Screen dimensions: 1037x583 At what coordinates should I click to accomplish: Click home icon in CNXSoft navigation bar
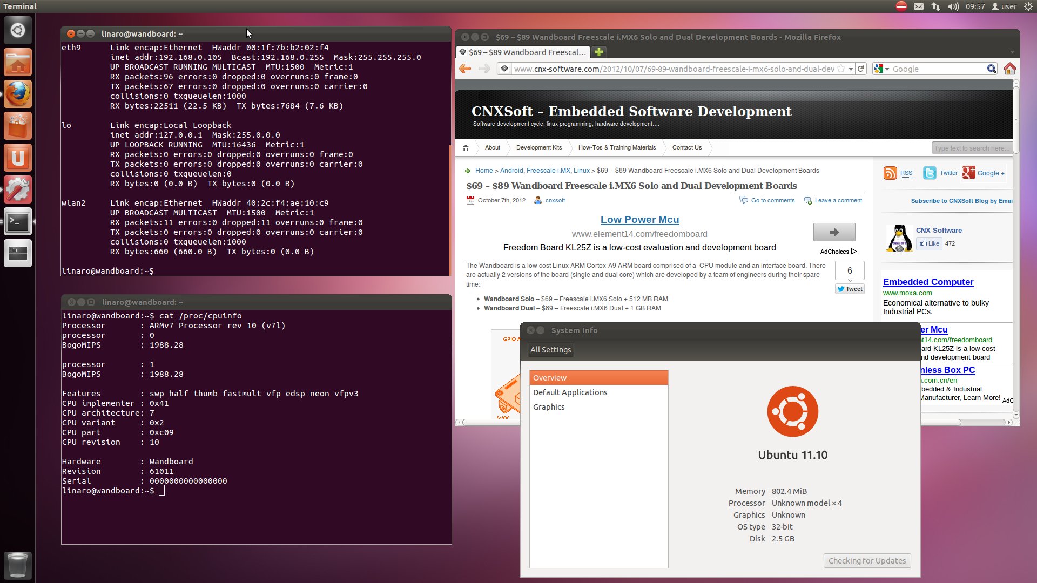click(x=466, y=147)
